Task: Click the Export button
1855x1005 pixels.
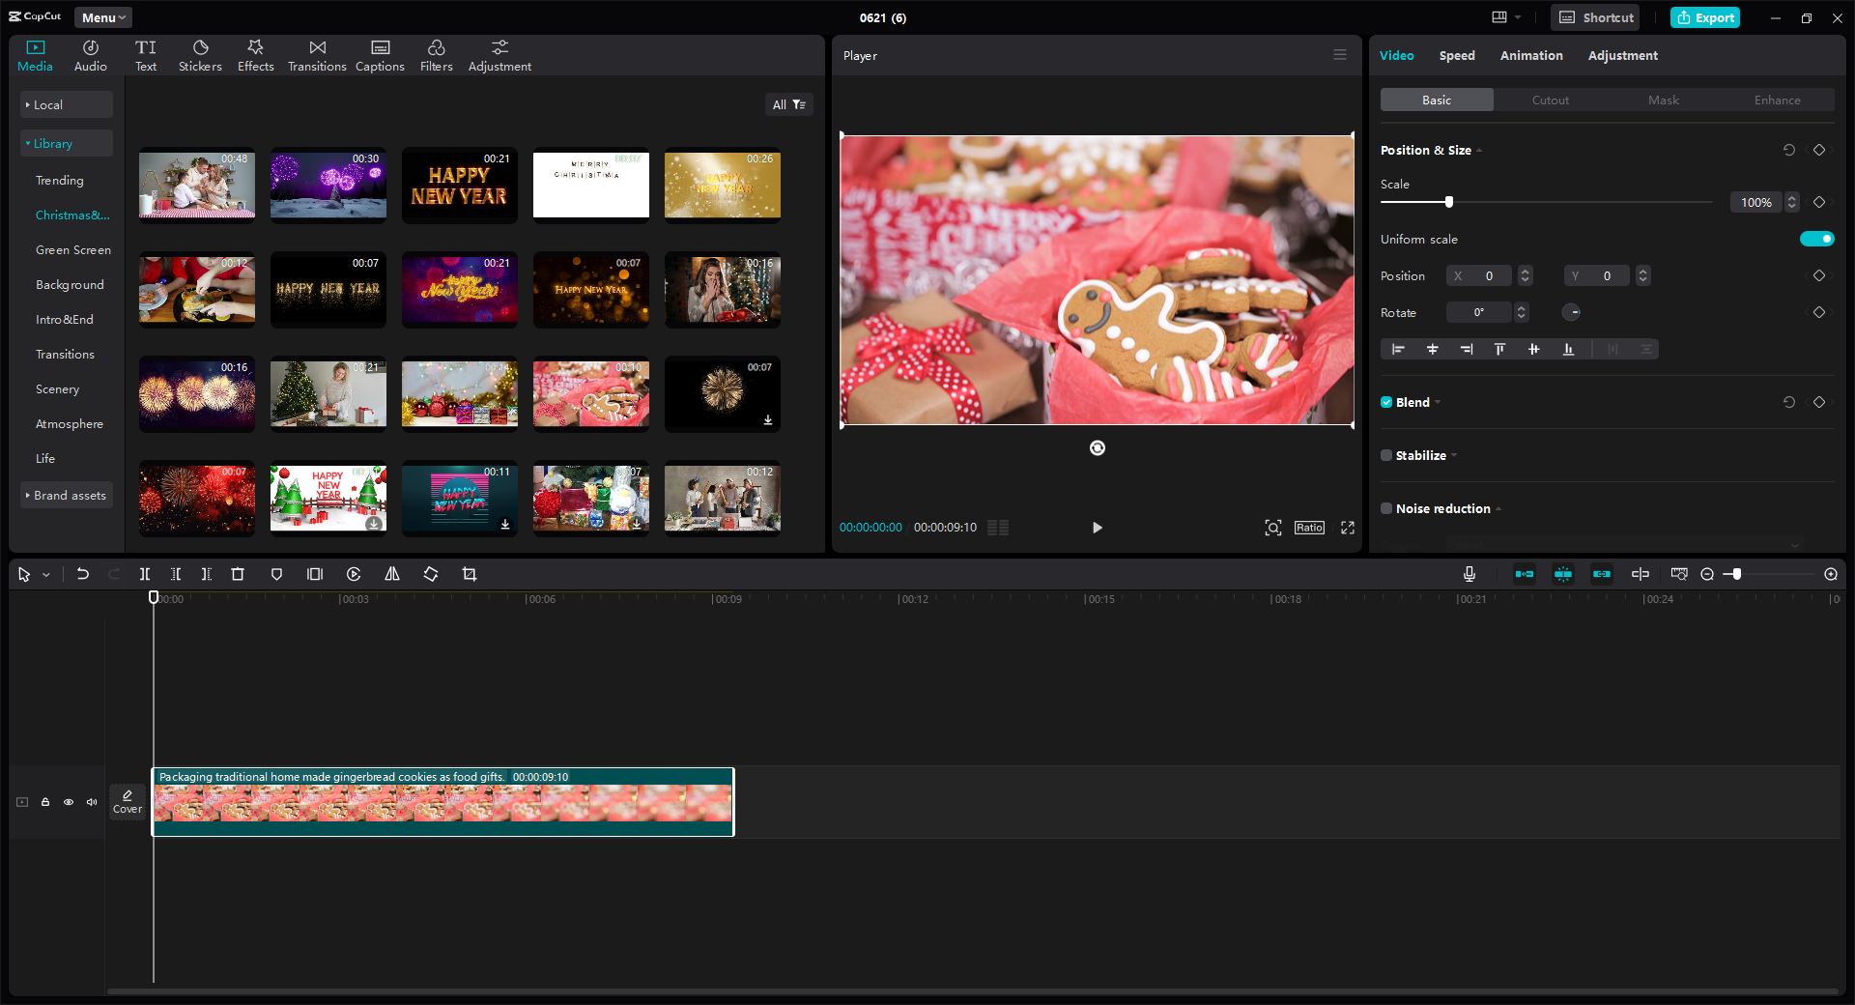Action: point(1705,17)
